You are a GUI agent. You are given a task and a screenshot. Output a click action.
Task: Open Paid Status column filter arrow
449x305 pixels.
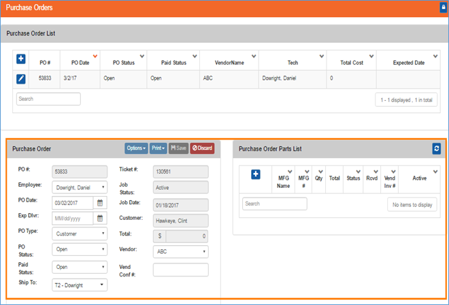(195, 57)
